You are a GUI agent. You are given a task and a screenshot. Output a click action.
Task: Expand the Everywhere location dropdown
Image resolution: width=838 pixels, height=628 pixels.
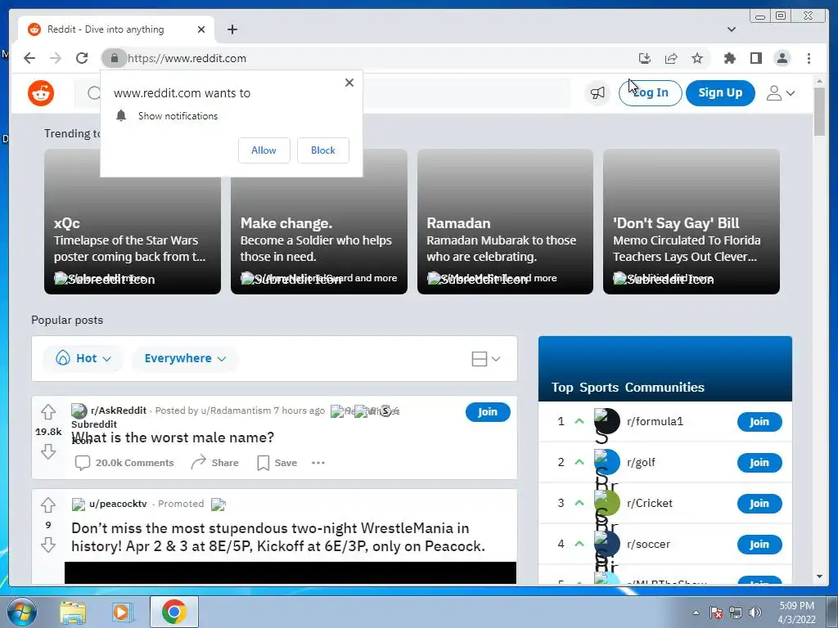[185, 358]
